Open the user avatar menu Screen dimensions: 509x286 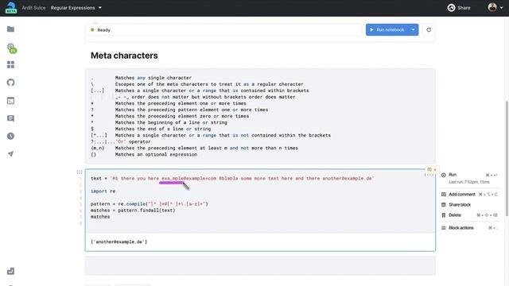click(495, 7)
